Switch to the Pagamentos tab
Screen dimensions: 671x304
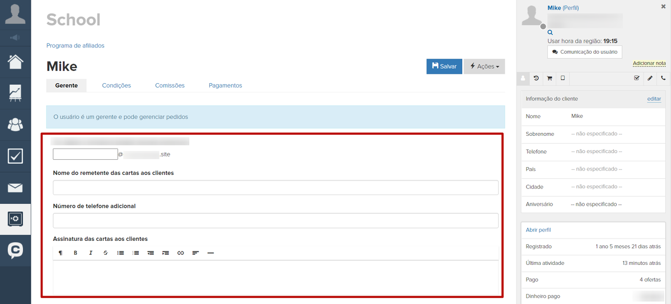[x=225, y=85]
